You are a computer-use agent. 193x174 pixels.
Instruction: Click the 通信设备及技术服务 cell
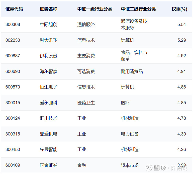click(134, 24)
